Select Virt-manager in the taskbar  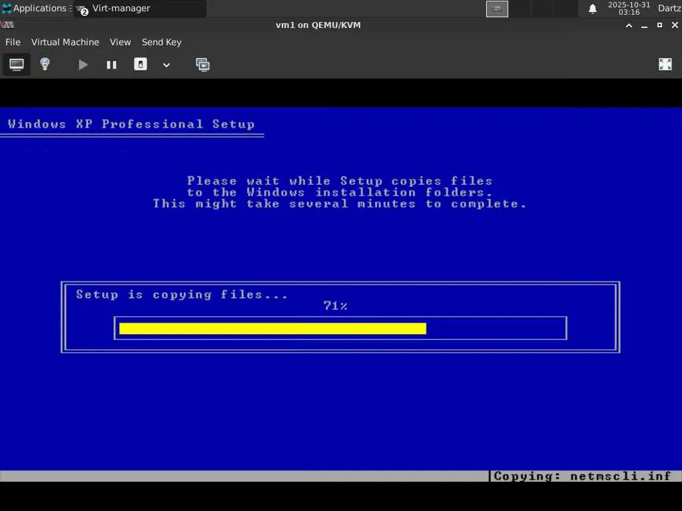[x=140, y=8]
